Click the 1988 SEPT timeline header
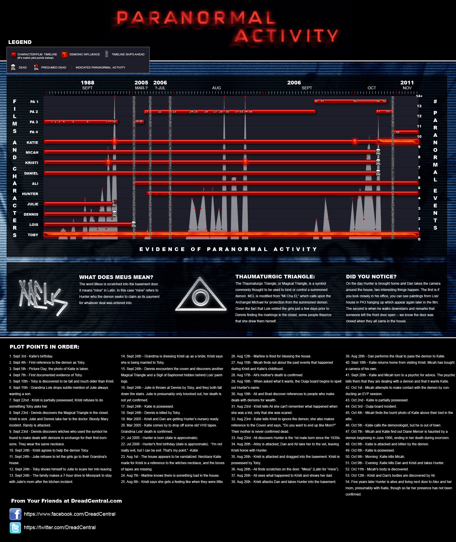Screen dimensions: 456x542 point(87,85)
